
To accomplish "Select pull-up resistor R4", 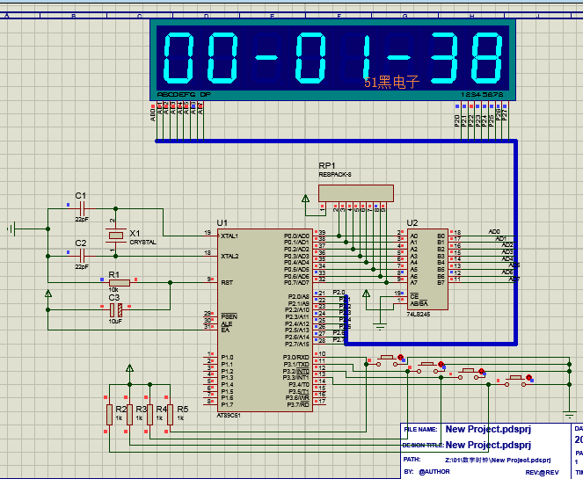I will point(149,415).
